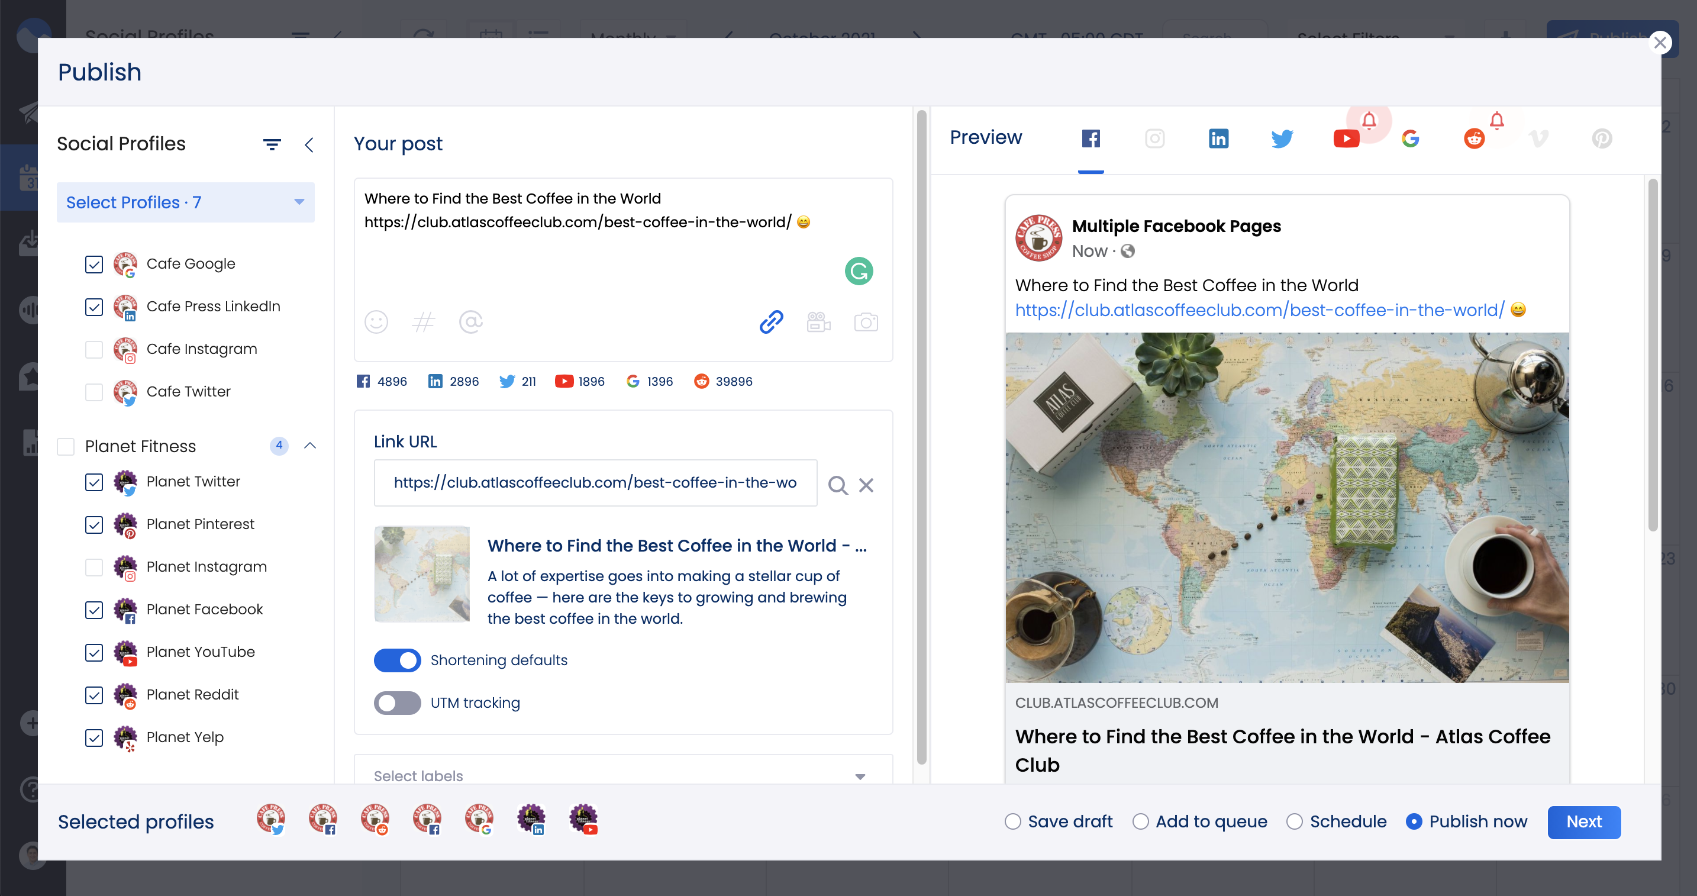Switch preview to the Twitter tab

coord(1282,138)
